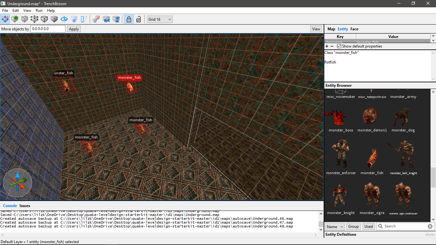436x245 pixels.
Task: Clear the entity search with the X icon
Action: 430,226
